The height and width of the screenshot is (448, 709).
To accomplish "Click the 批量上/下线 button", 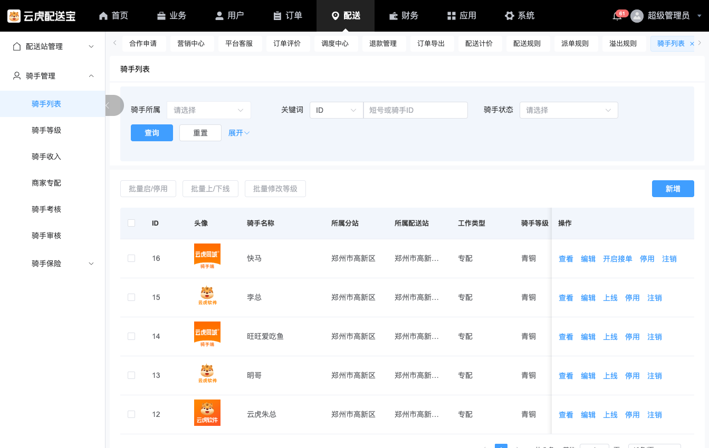I will [x=210, y=189].
